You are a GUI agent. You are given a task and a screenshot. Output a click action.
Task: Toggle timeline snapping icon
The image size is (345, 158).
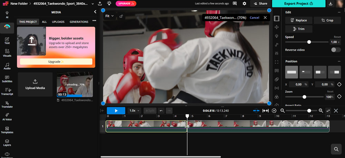point(256,111)
